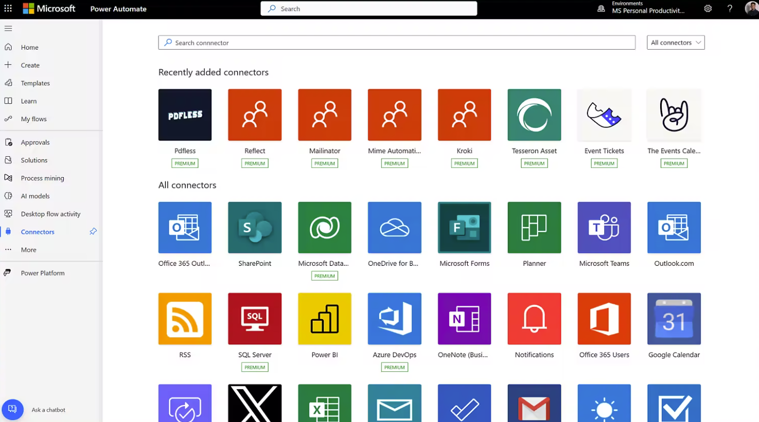The width and height of the screenshot is (759, 422).
Task: Go to My flows in sidebar
Action: click(33, 119)
